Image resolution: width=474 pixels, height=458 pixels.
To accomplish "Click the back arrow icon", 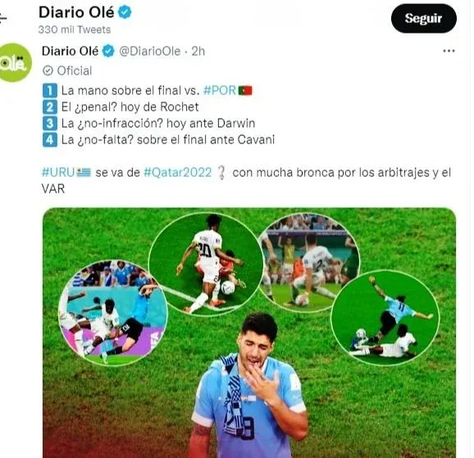I will tap(2, 18).
